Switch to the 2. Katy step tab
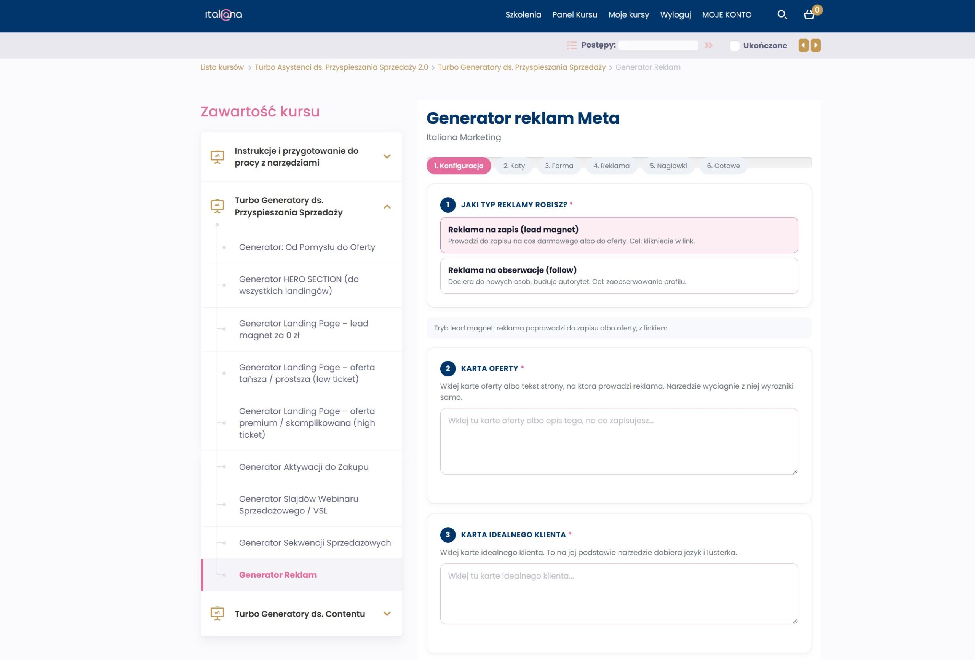Screen dimensions: 975x660 (514, 166)
